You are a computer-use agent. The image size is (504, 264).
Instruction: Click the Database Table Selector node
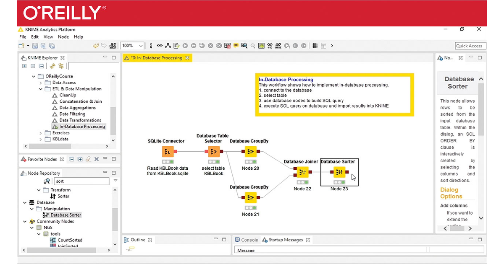pyautogui.click(x=214, y=152)
